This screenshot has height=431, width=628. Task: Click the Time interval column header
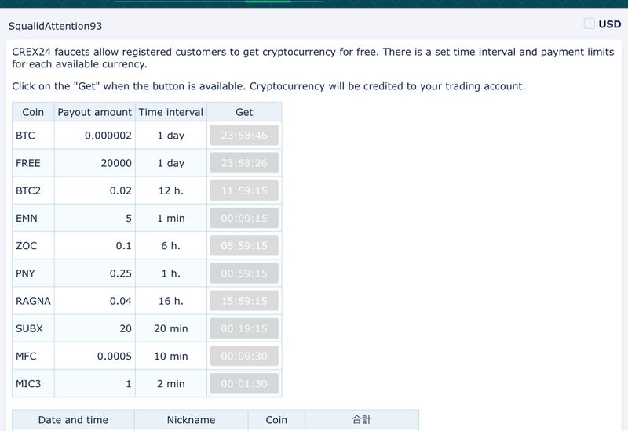tap(171, 112)
